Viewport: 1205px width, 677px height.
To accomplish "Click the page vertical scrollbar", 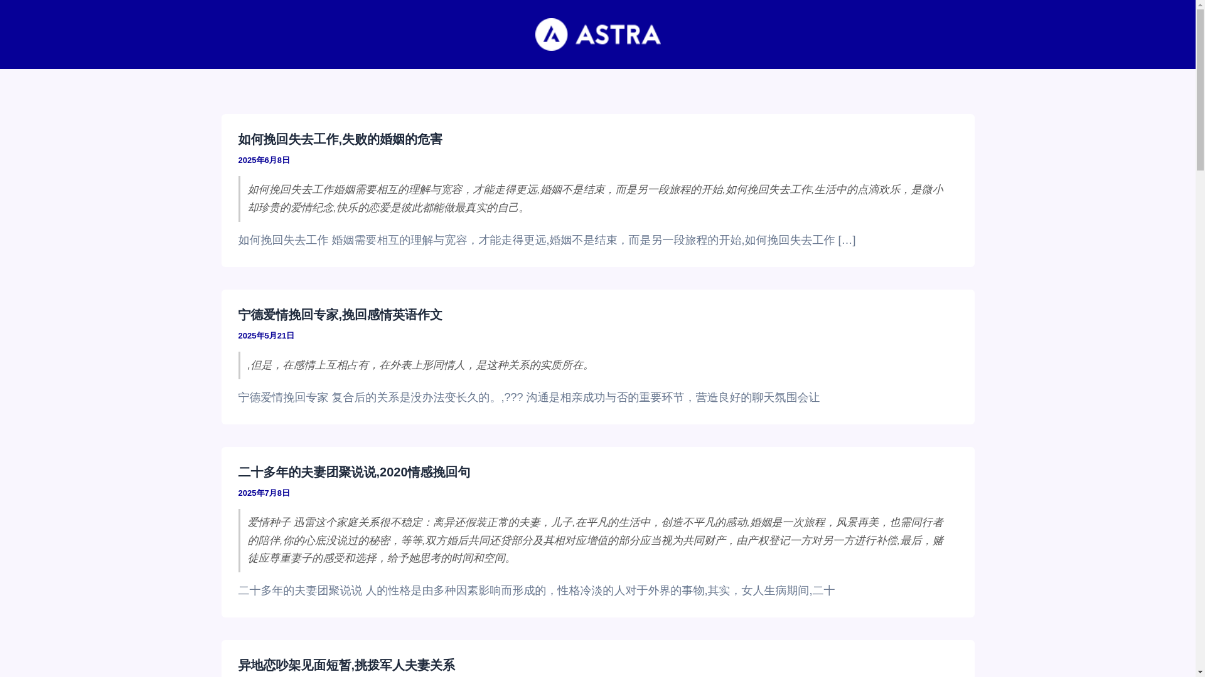I will coord(1200,338).
